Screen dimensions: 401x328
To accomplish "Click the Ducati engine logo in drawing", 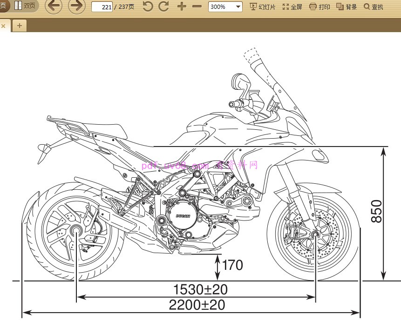I will 182,217.
